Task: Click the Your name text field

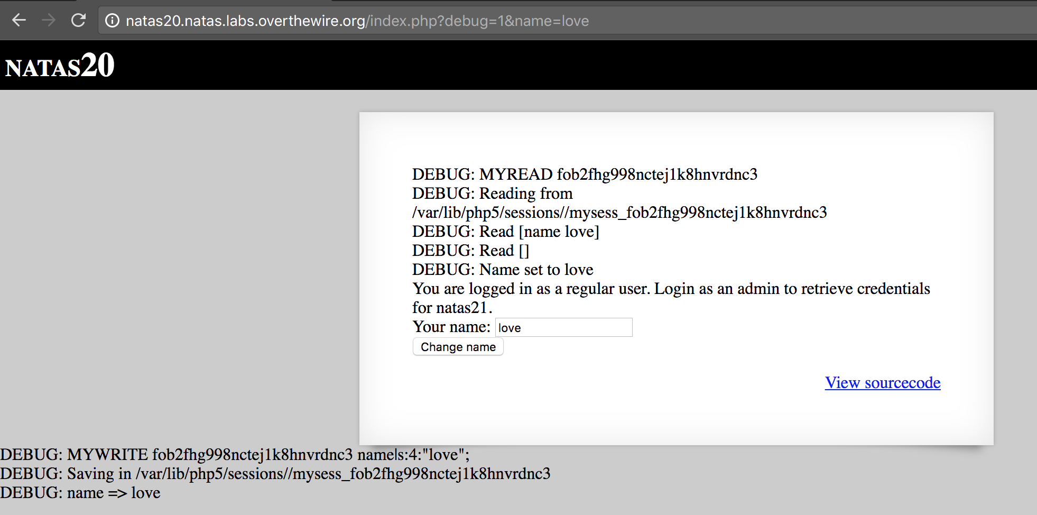Action: tap(563, 328)
